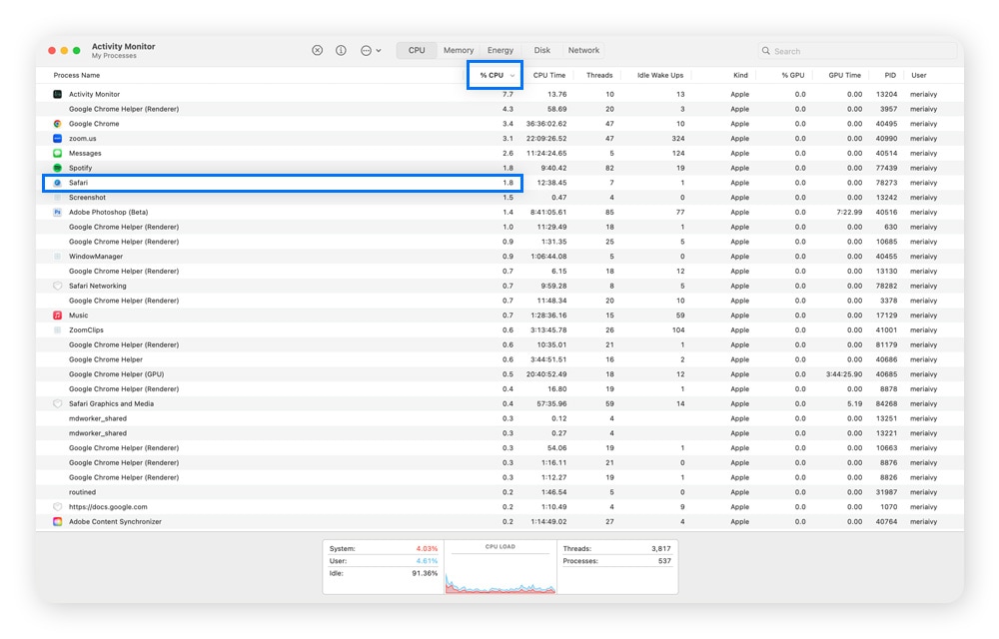Select the Spotify process icon
This screenshot has height=639, width=999.
(57, 168)
